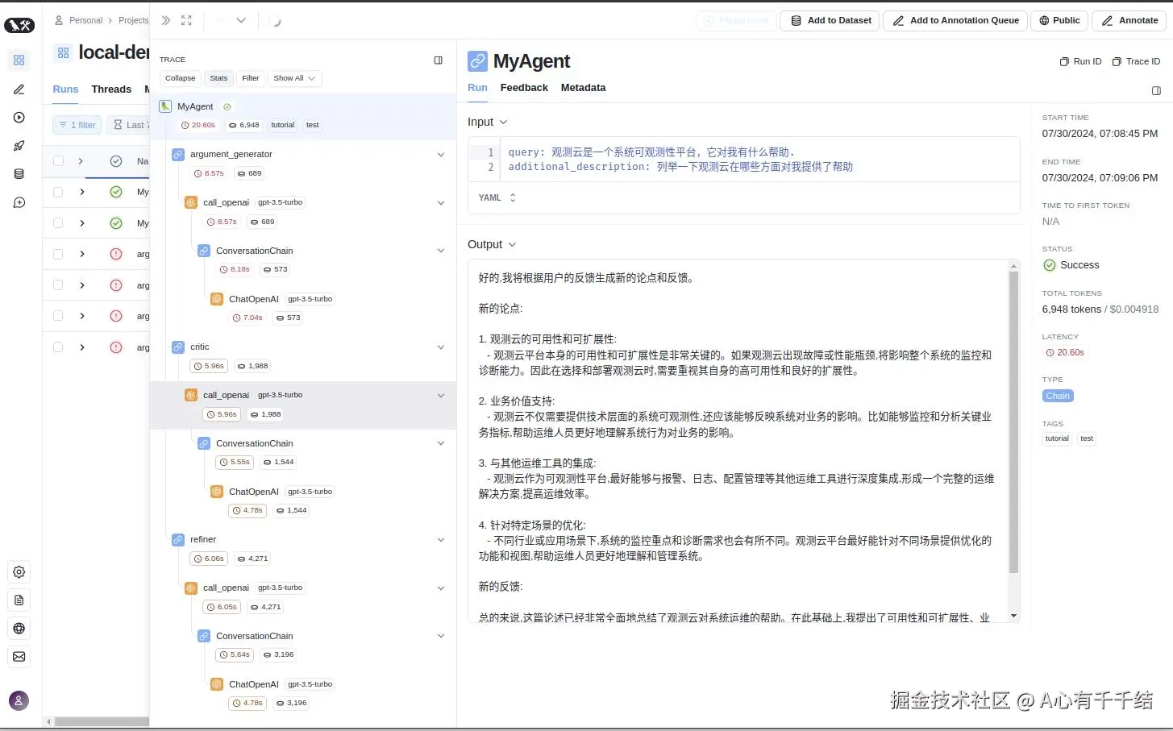
Task: Click the Add to Dataset button
Action: [830, 20]
